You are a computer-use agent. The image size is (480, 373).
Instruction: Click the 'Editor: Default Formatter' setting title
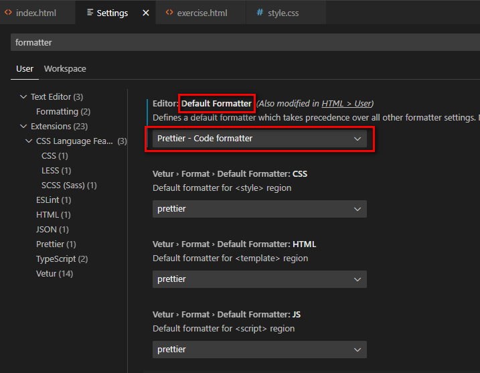[202, 104]
